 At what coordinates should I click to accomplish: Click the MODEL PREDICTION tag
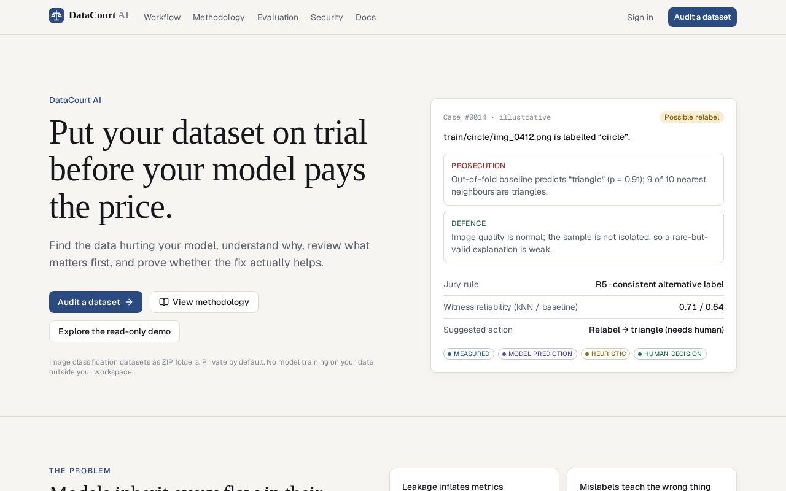point(537,354)
